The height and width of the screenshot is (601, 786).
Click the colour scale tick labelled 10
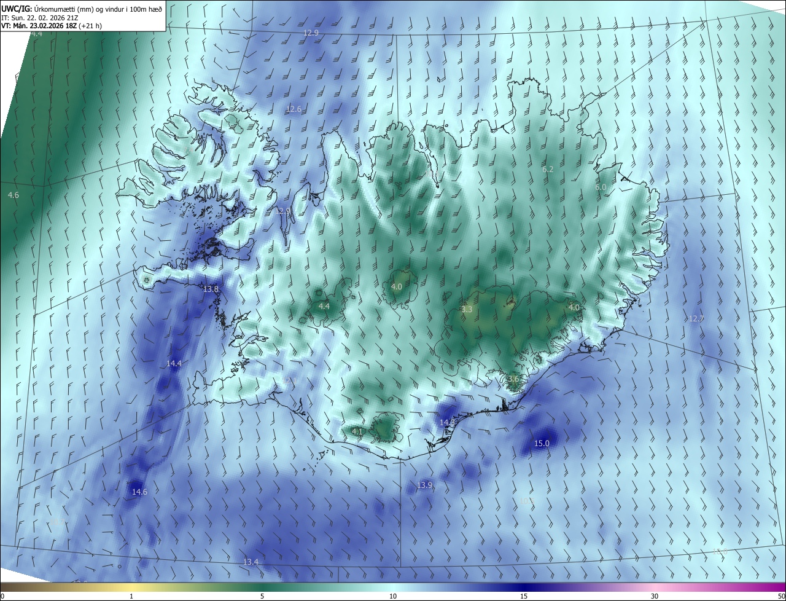click(x=393, y=596)
